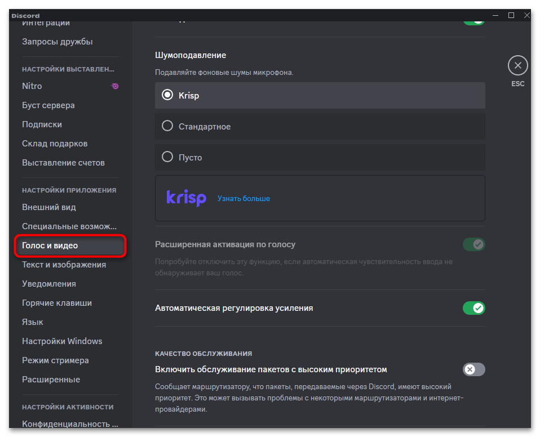540x437 pixels.
Task: Maximize the Discord window
Action: click(511, 15)
